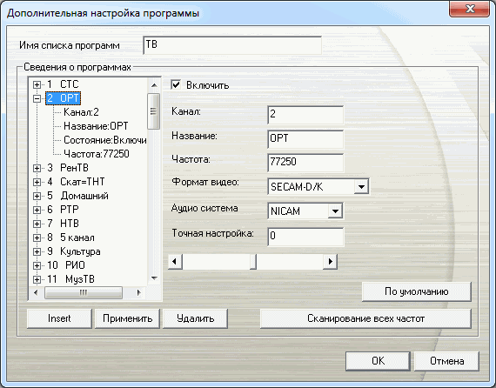Select the 3 РенТВ program
This screenshot has height=388, width=496.
point(68,168)
